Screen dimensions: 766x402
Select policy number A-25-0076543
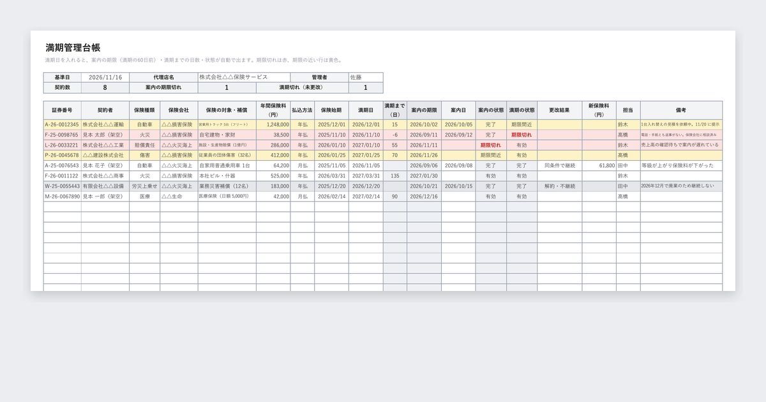(63, 166)
